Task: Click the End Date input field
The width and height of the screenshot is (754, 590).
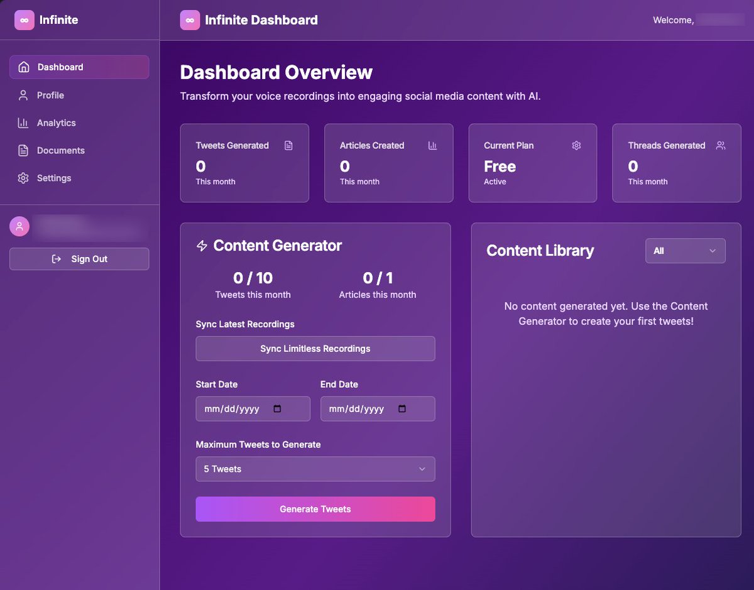Action: click(x=378, y=408)
